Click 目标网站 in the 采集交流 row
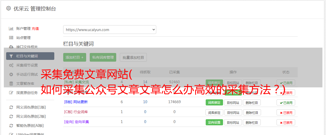Screen dimensions: 326x135 tap(233, 83)
